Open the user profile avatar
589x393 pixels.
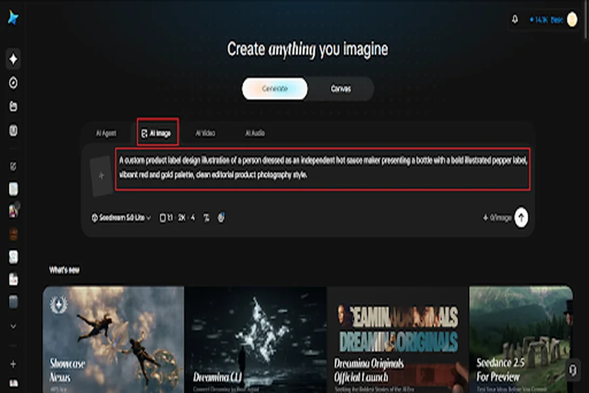(x=572, y=20)
